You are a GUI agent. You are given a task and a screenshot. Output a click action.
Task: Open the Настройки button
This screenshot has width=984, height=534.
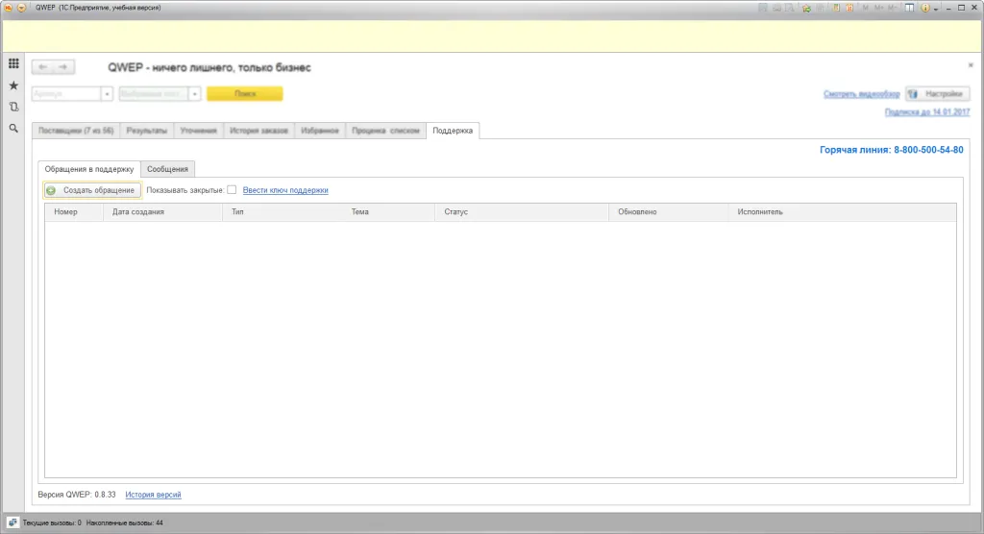tap(938, 94)
